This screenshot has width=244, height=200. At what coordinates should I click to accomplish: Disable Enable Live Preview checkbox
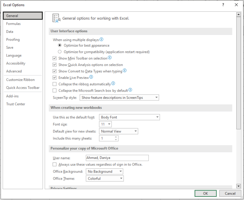tap(54, 77)
